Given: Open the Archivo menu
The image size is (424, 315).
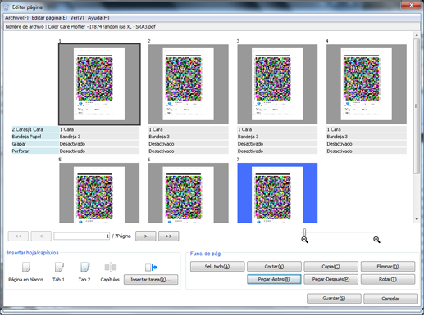Looking at the screenshot, I should click(x=16, y=18).
